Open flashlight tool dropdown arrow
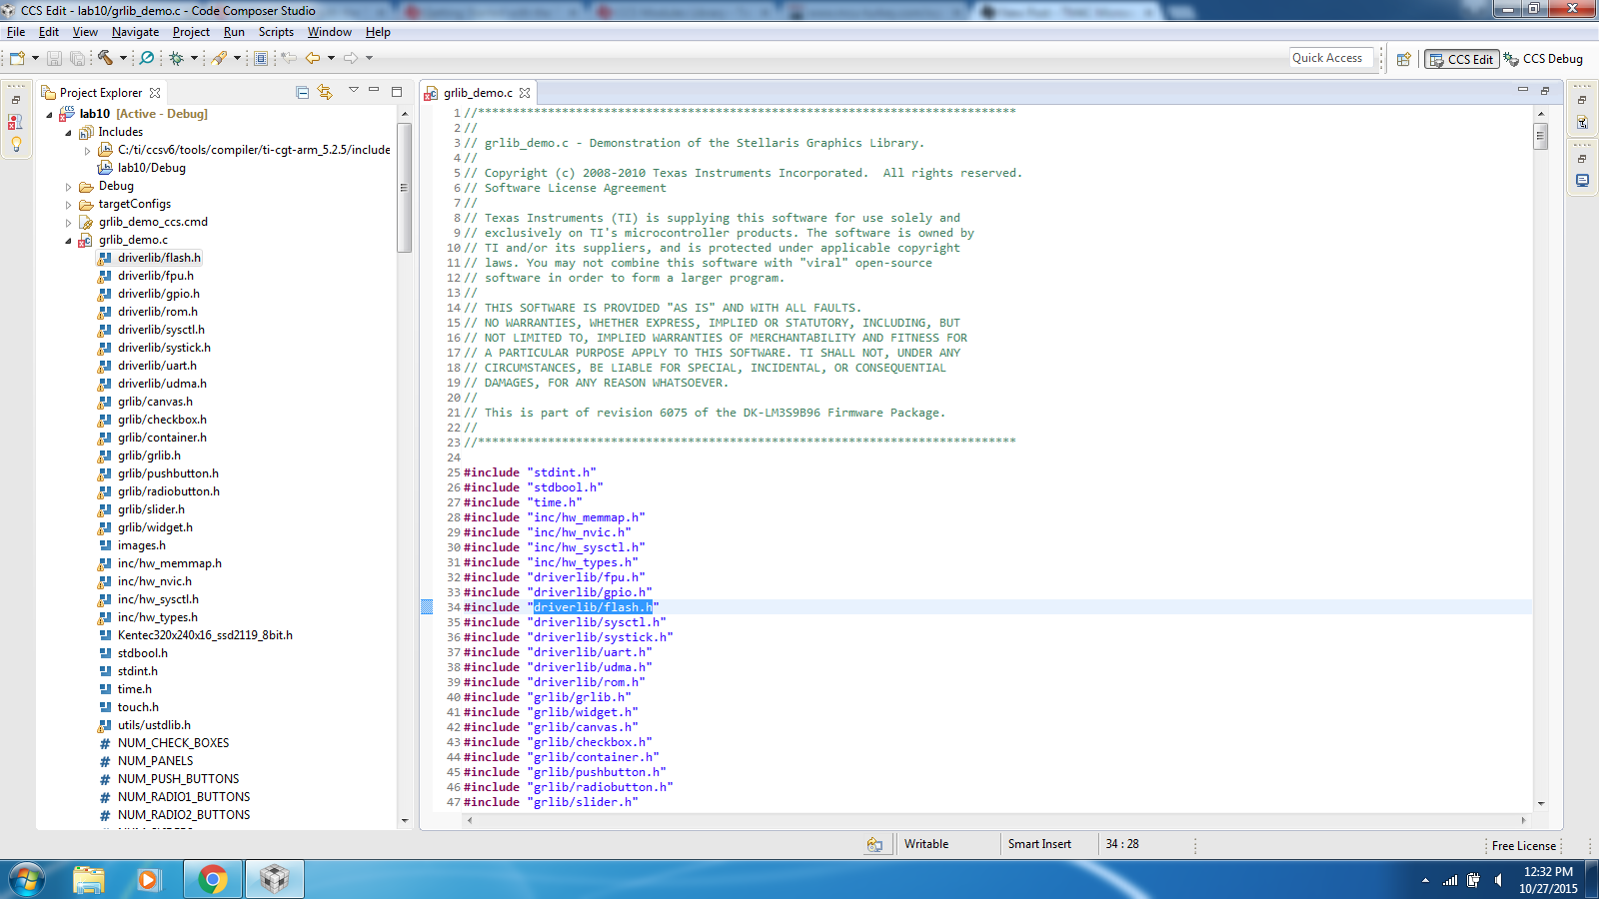 (237, 58)
